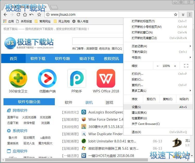
Task: Select 打开新的标签页(T) menu item
Action: pyautogui.click(x=158, y=21)
